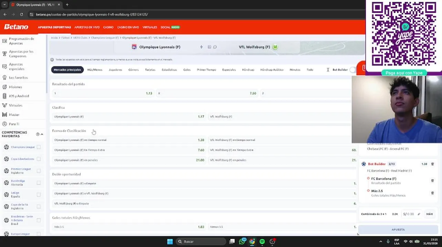Click the stats board icon in match header
Image resolution: width=442 pixels, height=247 pixels.
[209, 47]
